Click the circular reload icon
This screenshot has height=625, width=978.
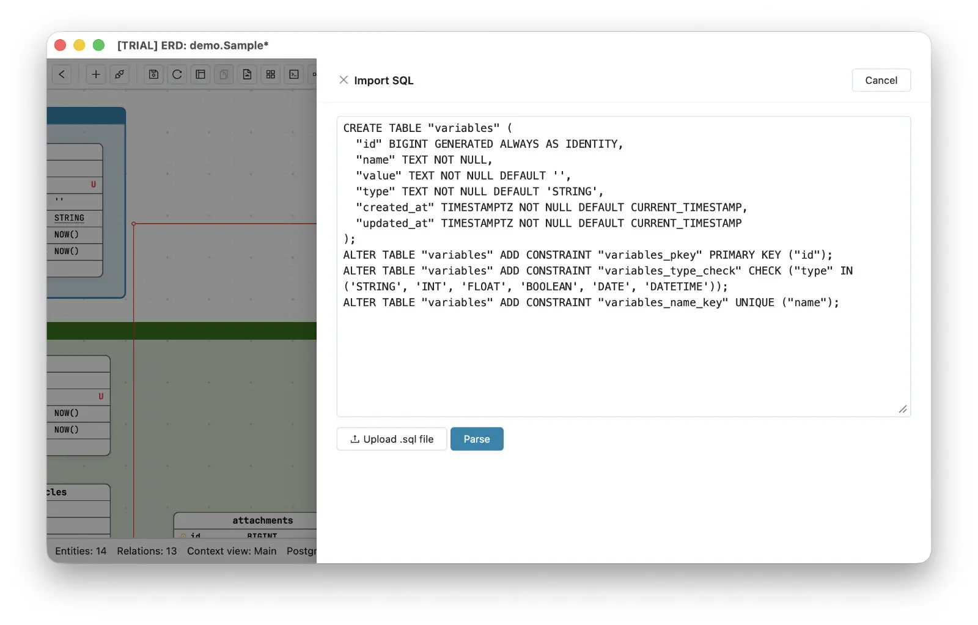[x=177, y=75]
